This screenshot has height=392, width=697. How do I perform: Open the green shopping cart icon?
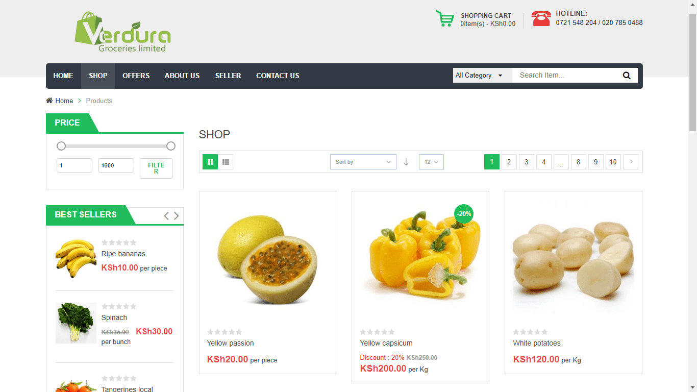[x=444, y=18]
